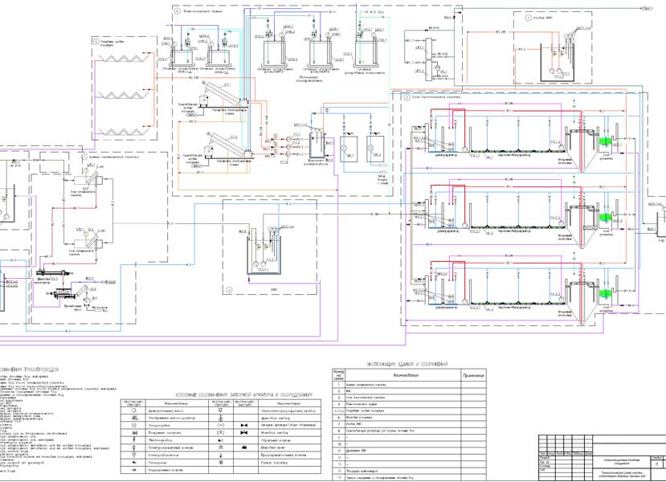
Task: Select the middle green sludge unit block
Action: pos(606,218)
